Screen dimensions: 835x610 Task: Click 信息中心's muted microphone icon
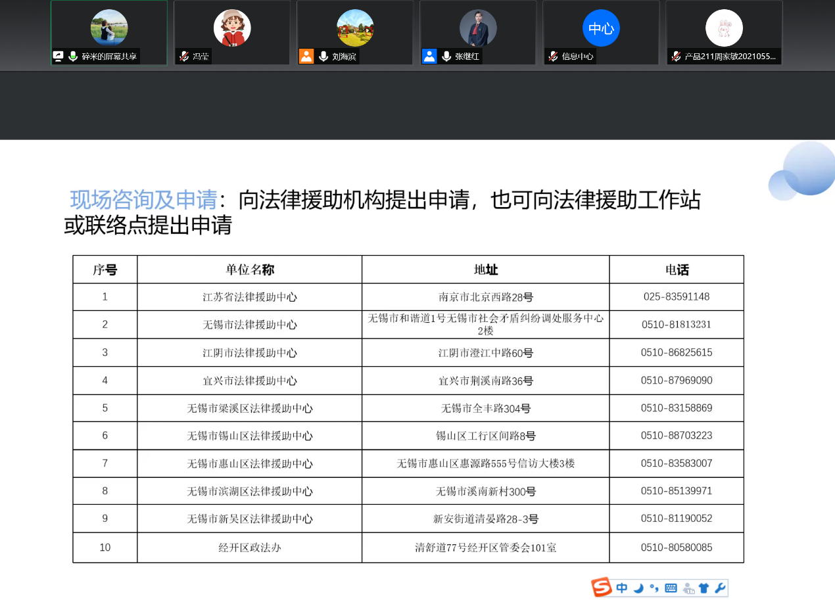pyautogui.click(x=553, y=57)
